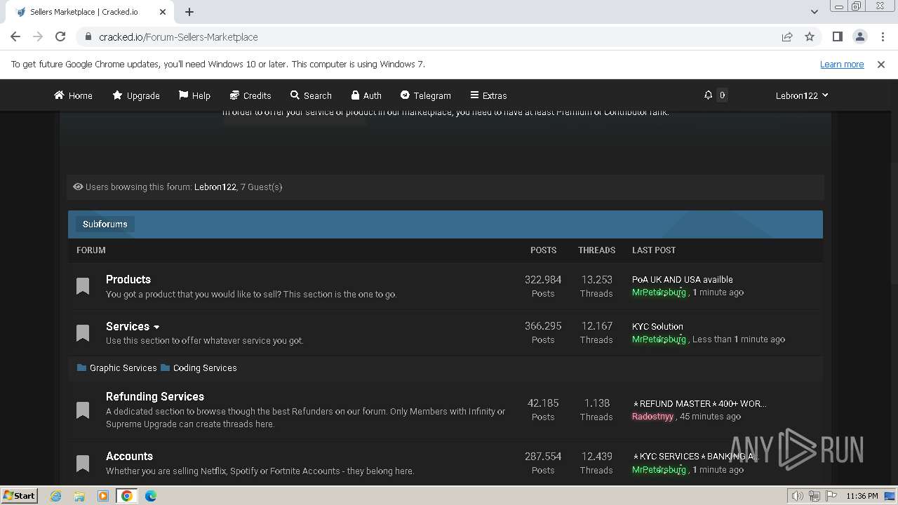This screenshot has height=505, width=898.
Task: Close the Sellers Marketplace tab
Action: coord(163,12)
